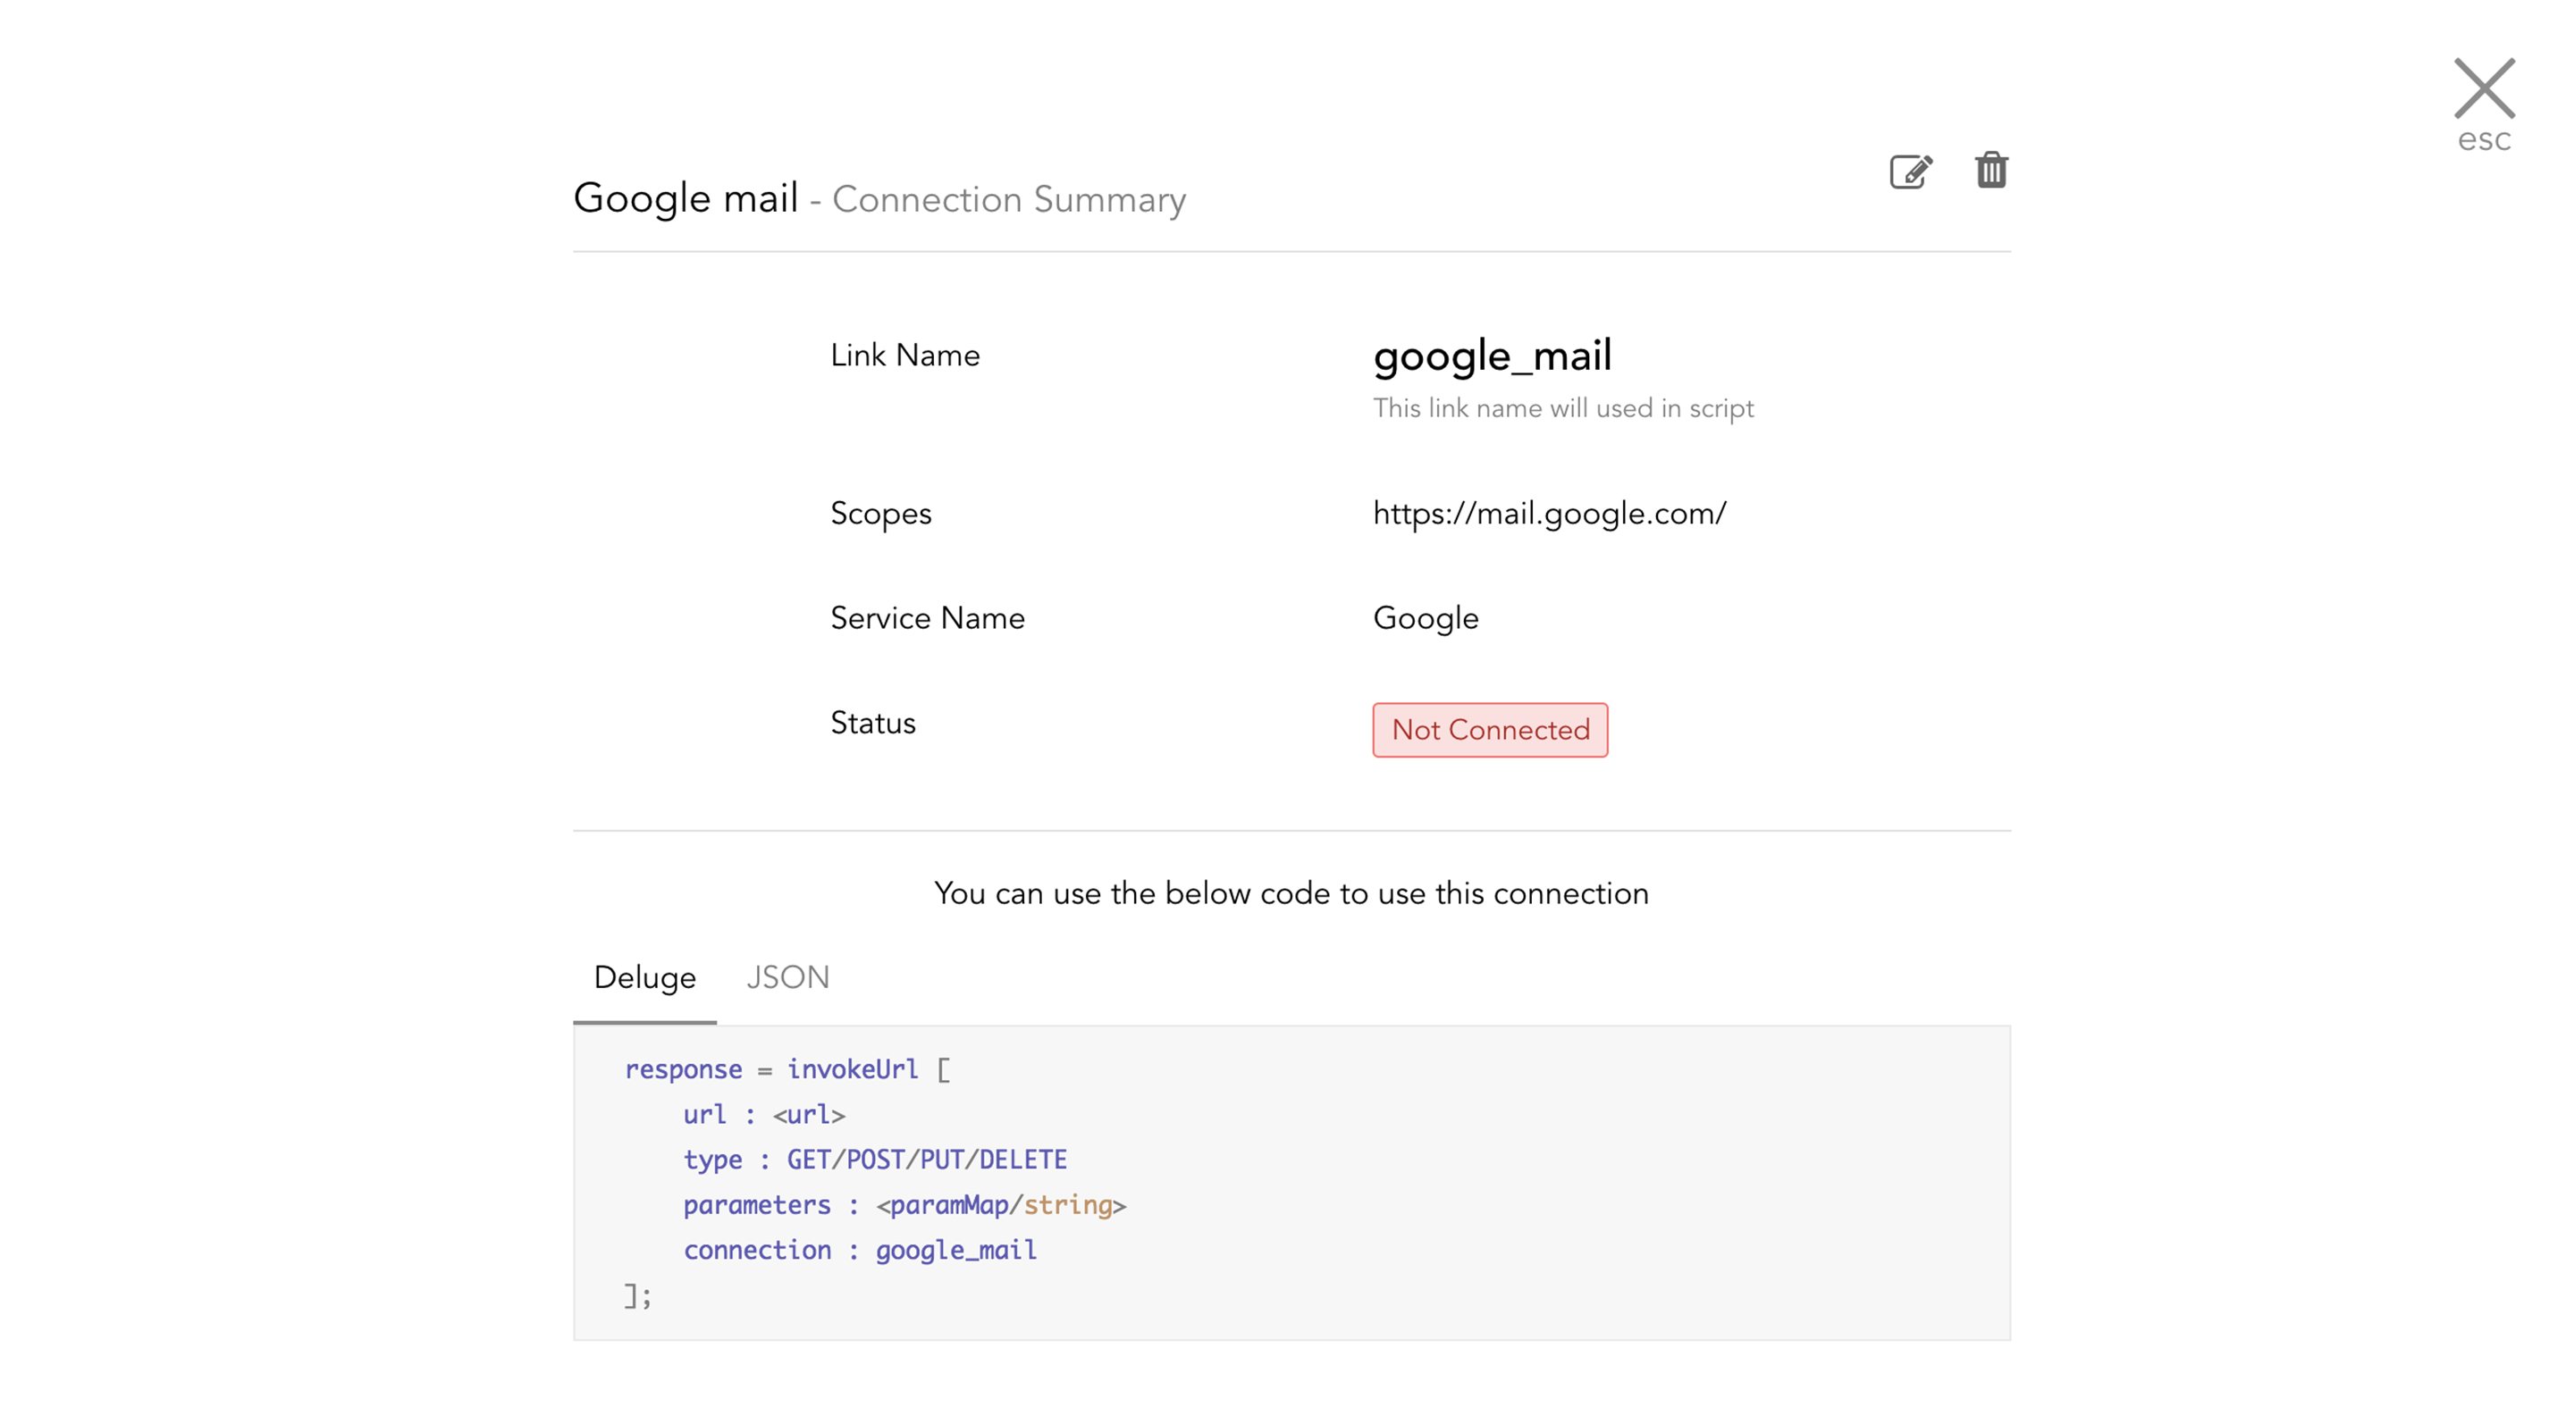Screen dimensions: 2574x1424
Task: Close the summary with the X icon
Action: (x=2483, y=88)
